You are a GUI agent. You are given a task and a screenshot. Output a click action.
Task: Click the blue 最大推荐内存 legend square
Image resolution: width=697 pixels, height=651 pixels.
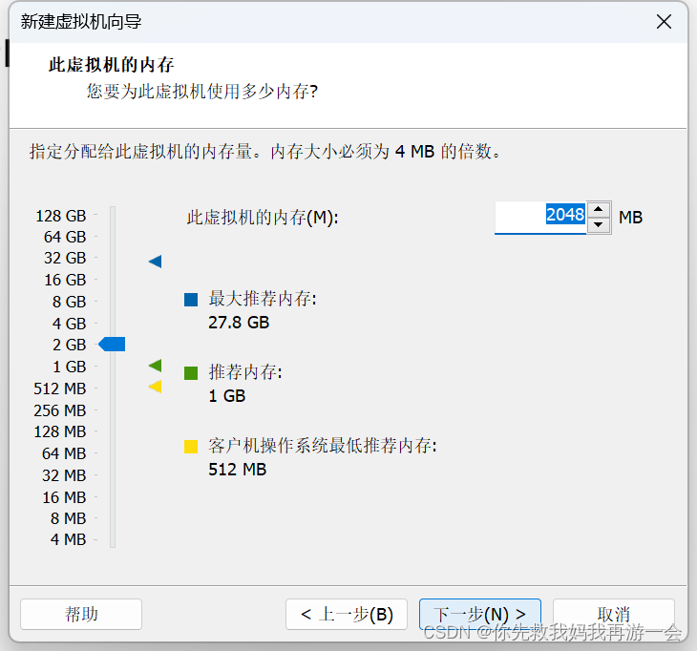click(x=191, y=300)
